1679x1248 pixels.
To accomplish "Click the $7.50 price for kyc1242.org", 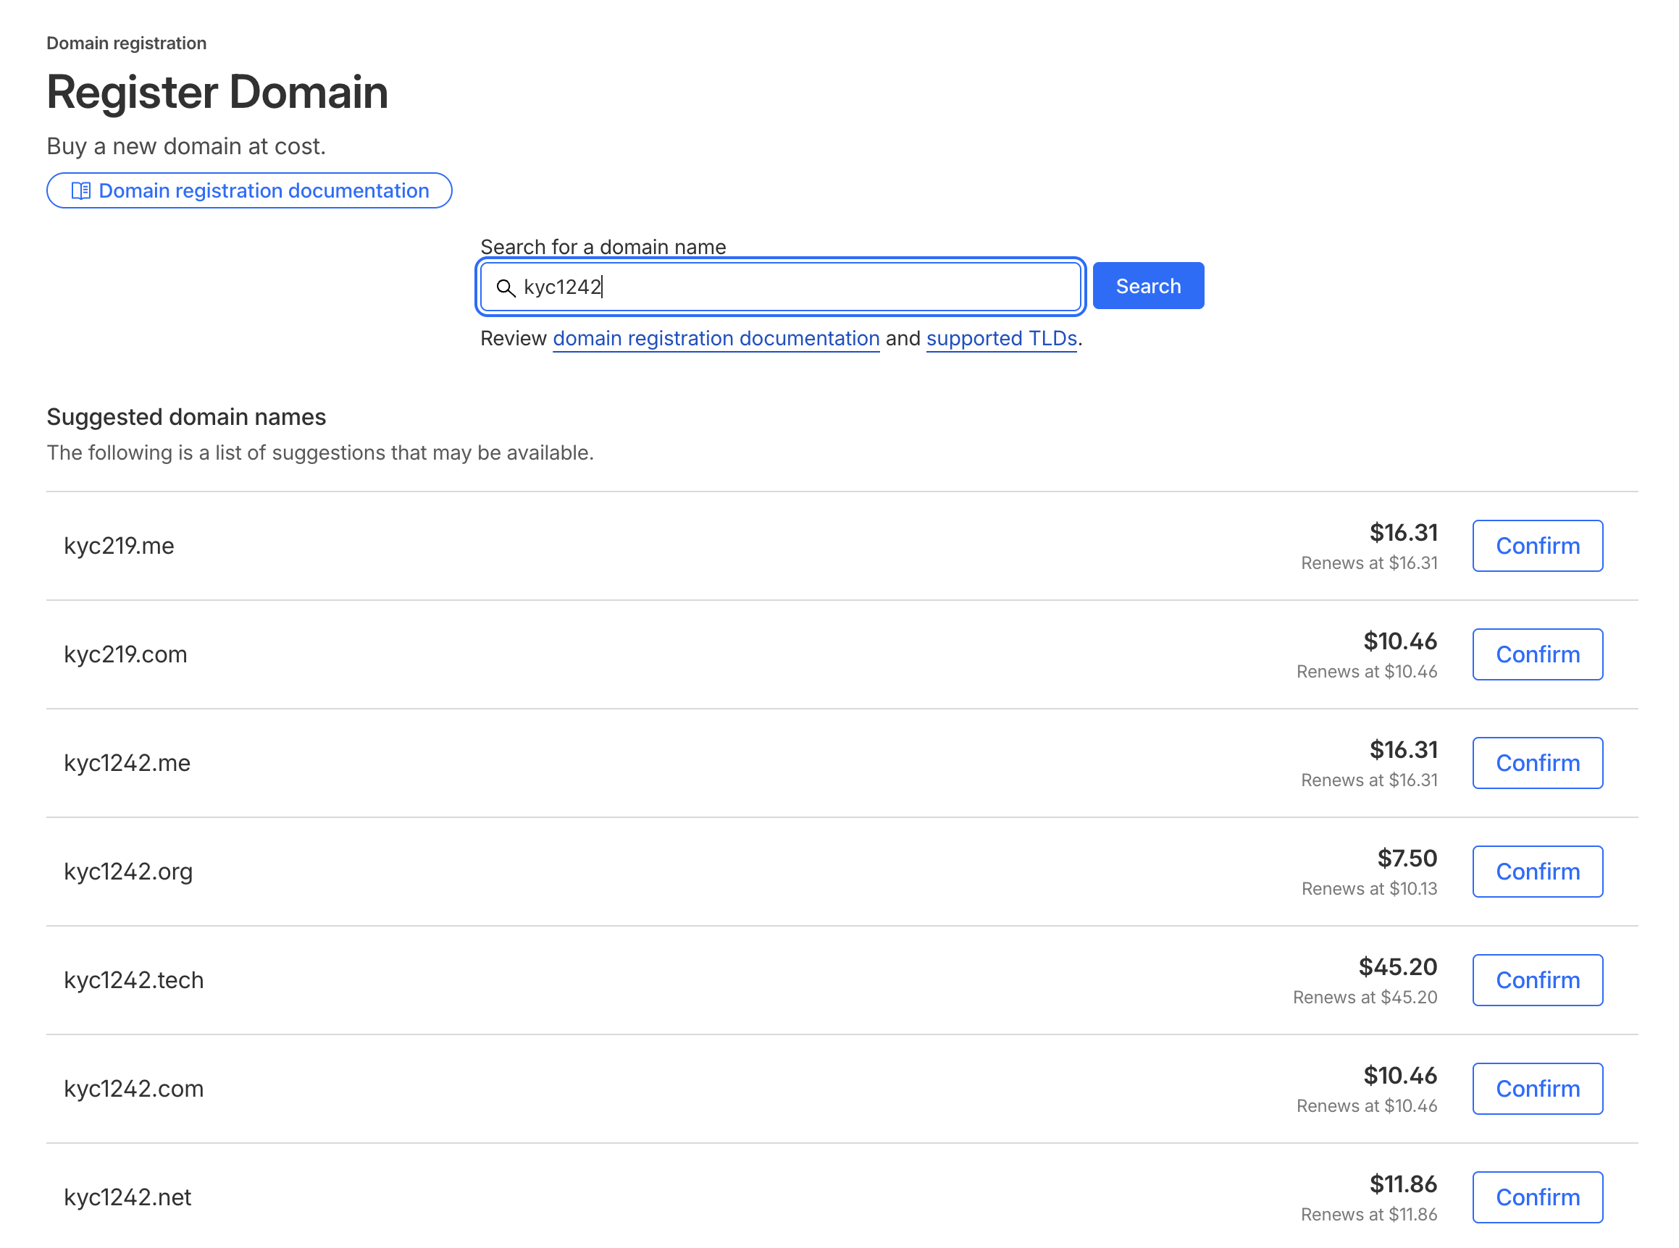I will (1406, 859).
